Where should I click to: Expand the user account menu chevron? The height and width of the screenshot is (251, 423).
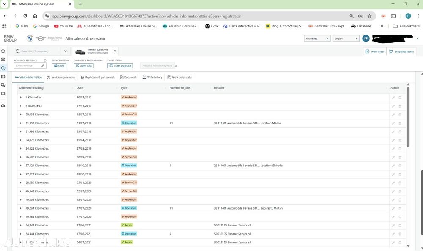tap(418, 38)
